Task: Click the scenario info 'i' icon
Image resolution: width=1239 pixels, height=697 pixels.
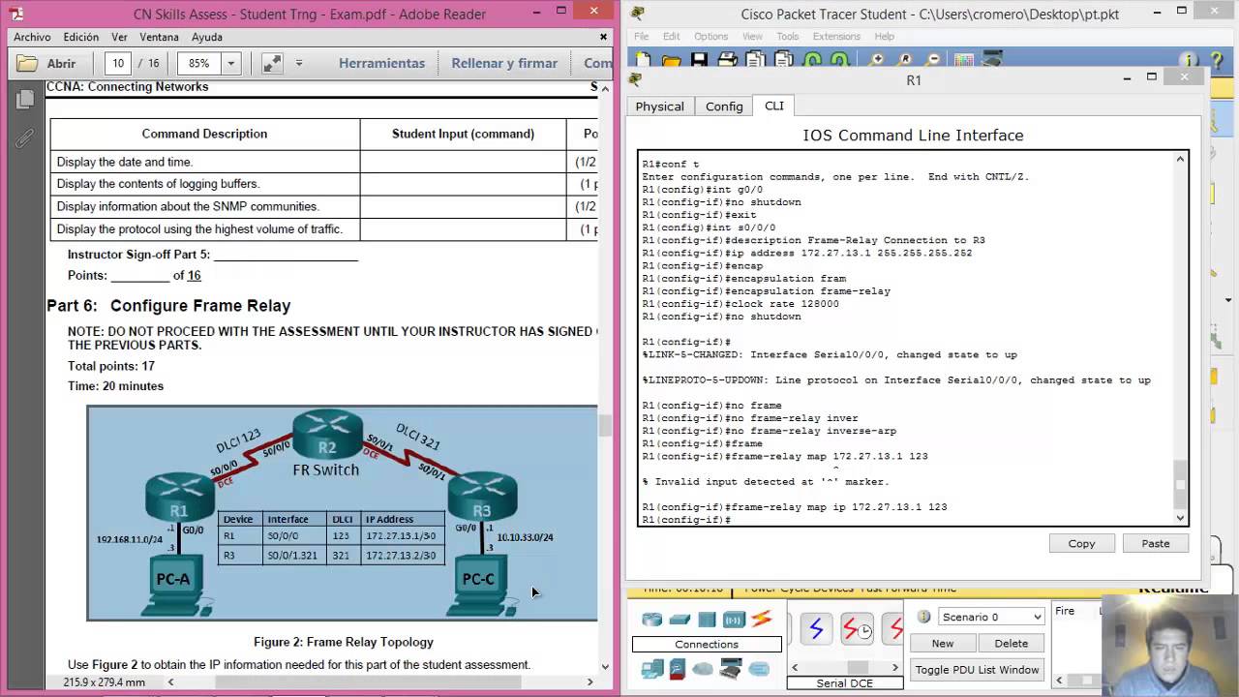Action: 923,617
